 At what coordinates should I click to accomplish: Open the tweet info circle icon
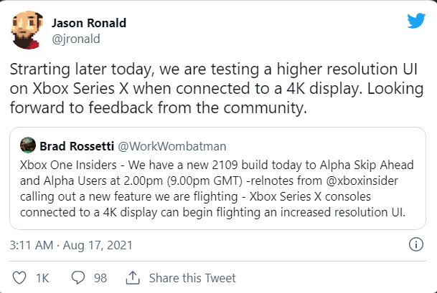415,244
